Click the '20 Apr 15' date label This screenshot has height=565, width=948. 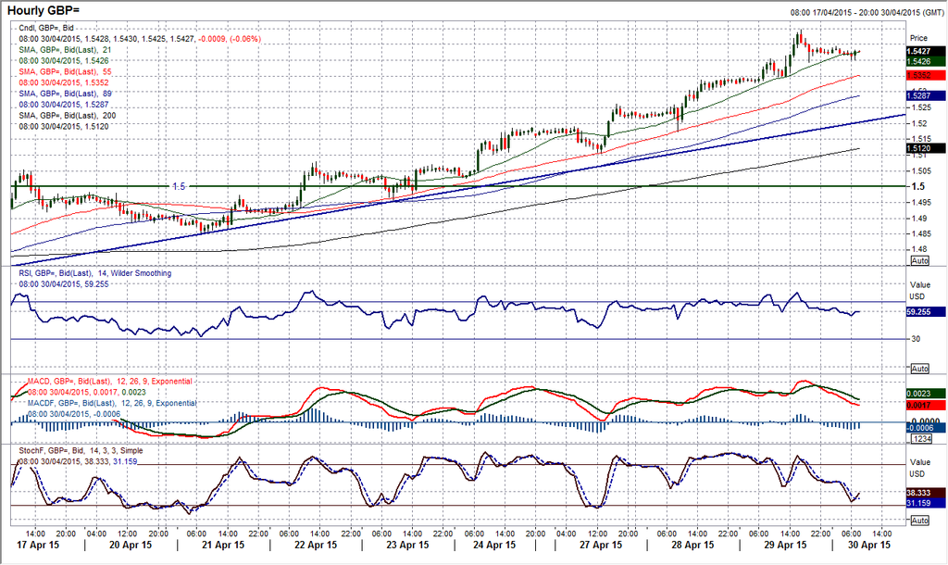(131, 545)
